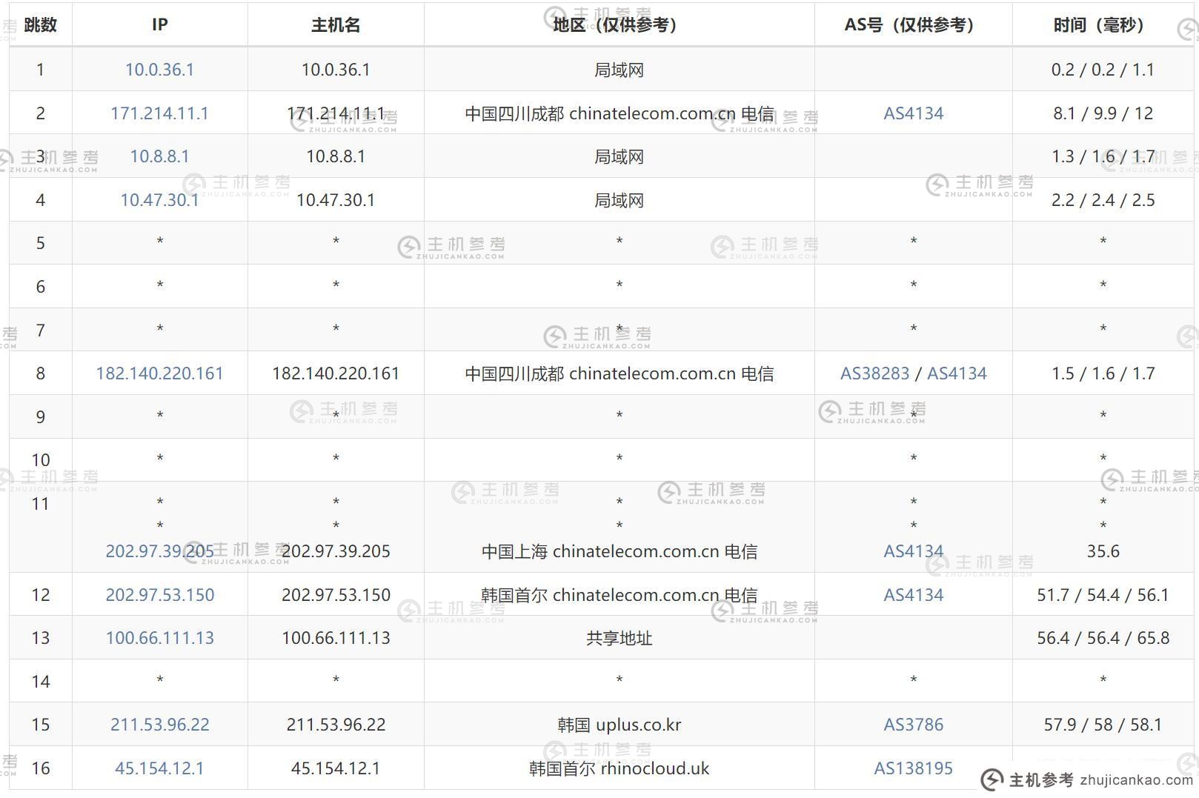The image size is (1199, 798).
Task: Select hop number 15
Action: click(x=40, y=725)
